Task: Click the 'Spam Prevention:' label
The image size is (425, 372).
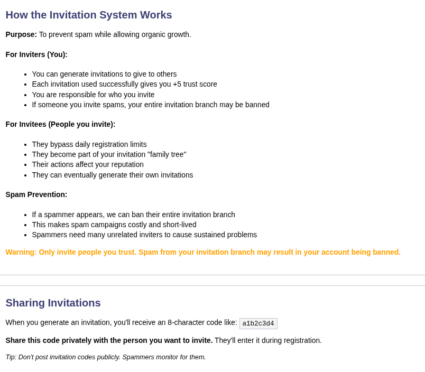Action: pos(36,194)
